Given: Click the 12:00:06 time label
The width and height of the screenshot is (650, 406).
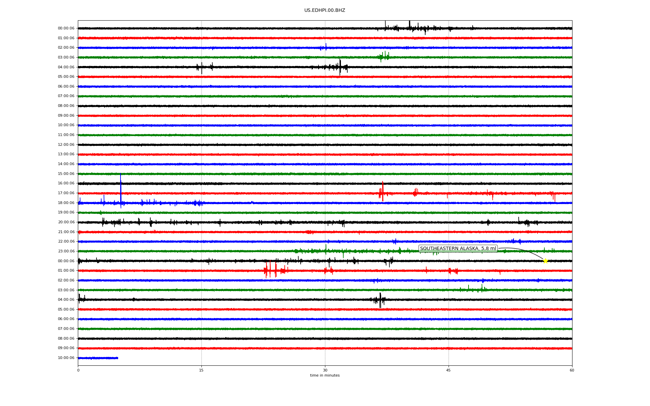Looking at the screenshot, I should click(66, 145).
